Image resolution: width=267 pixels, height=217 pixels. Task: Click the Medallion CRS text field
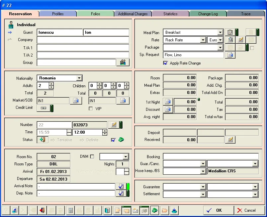point(233,171)
